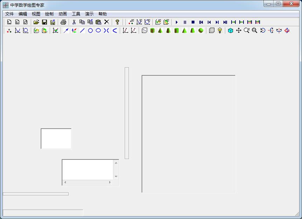This screenshot has width=302, height=219.
Task: Open the 文件 menu
Action: click(9, 14)
